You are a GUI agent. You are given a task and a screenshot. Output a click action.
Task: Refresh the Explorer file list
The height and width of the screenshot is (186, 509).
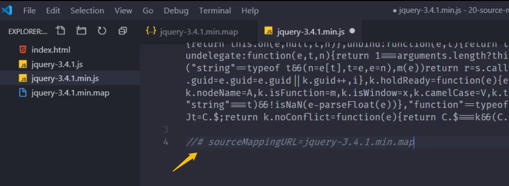coord(102,31)
